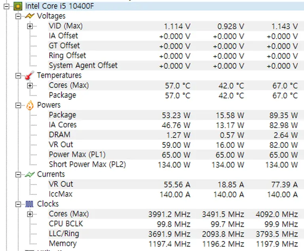Click the Powers flame icon
Viewport: 304px width, 251px height.
point(30,106)
